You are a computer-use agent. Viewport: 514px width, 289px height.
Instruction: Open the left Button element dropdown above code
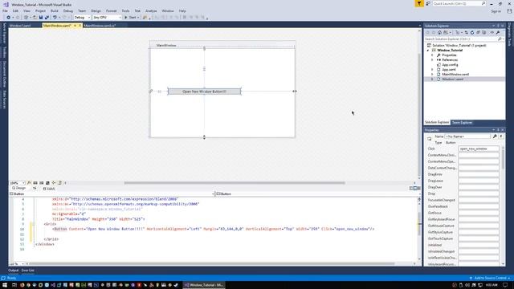click(112, 194)
